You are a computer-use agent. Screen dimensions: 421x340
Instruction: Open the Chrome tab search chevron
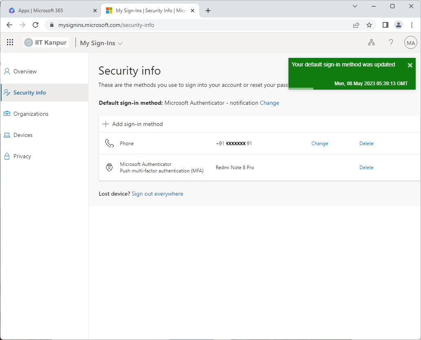tap(355, 6)
